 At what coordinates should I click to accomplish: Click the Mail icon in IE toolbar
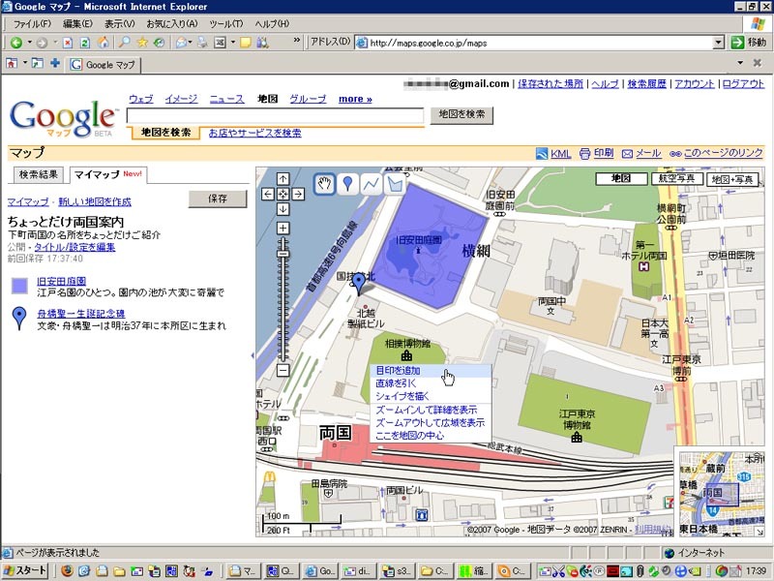click(181, 43)
